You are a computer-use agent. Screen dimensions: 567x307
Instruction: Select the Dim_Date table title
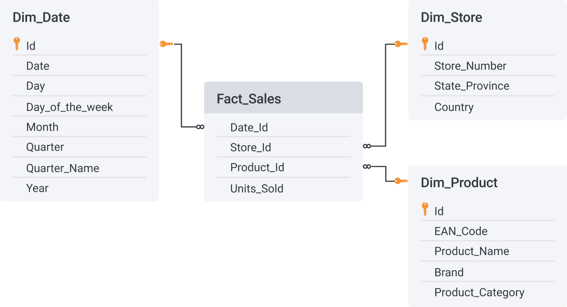pos(41,17)
